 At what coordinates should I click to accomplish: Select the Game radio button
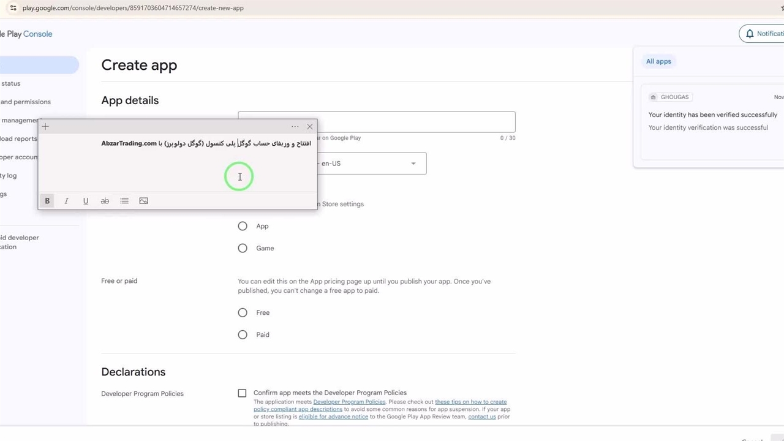coord(243,248)
